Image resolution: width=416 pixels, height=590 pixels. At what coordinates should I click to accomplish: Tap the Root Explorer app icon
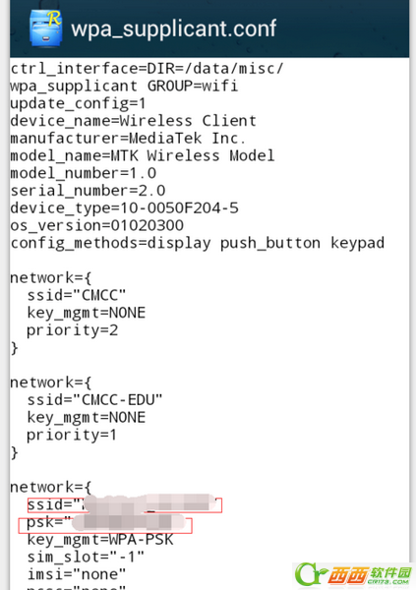coord(45,29)
